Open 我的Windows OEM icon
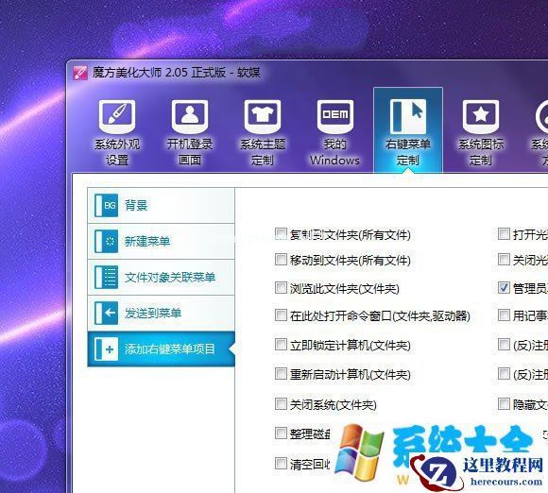 (x=334, y=117)
